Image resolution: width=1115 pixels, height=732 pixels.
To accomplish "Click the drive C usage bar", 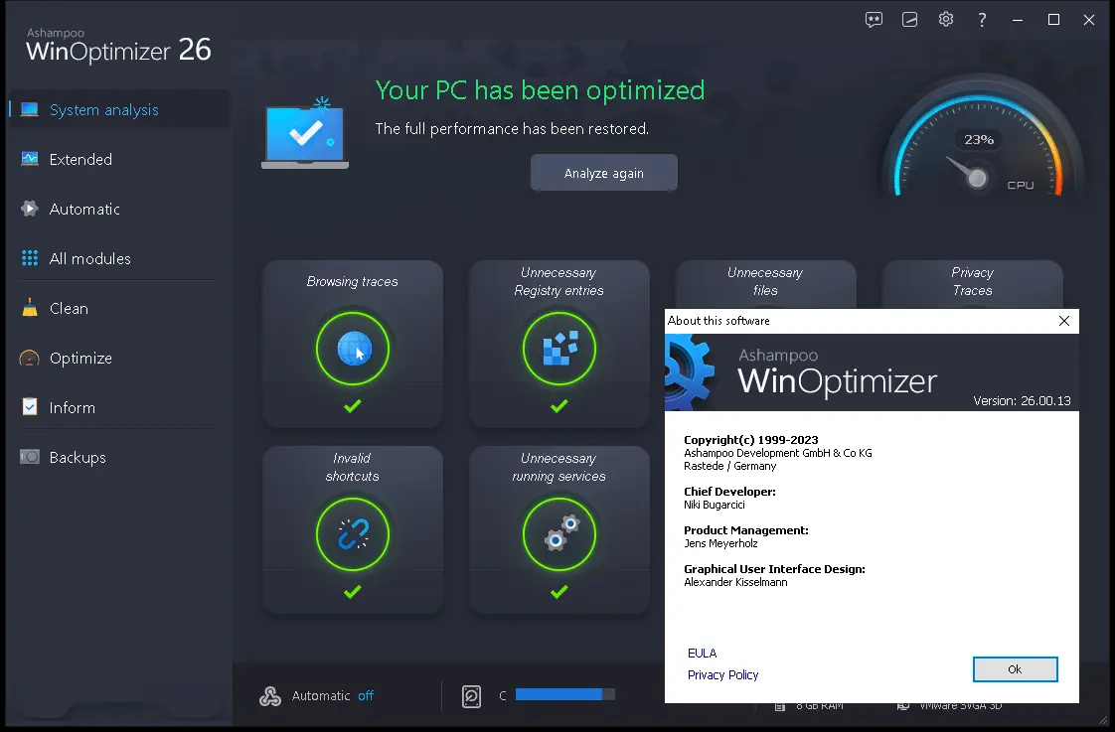I will 564,695.
